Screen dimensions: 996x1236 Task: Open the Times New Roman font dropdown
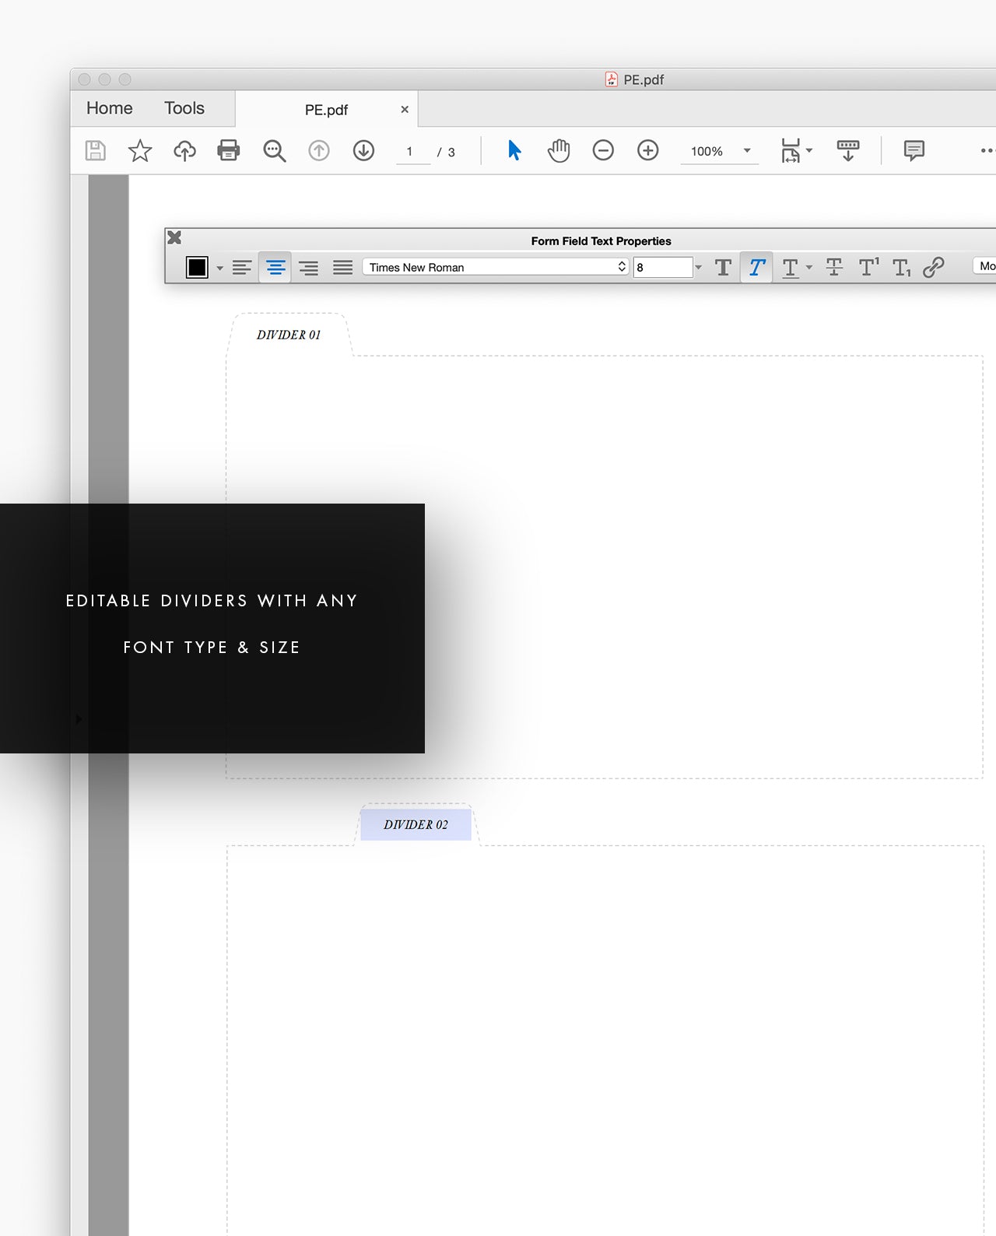(x=495, y=267)
